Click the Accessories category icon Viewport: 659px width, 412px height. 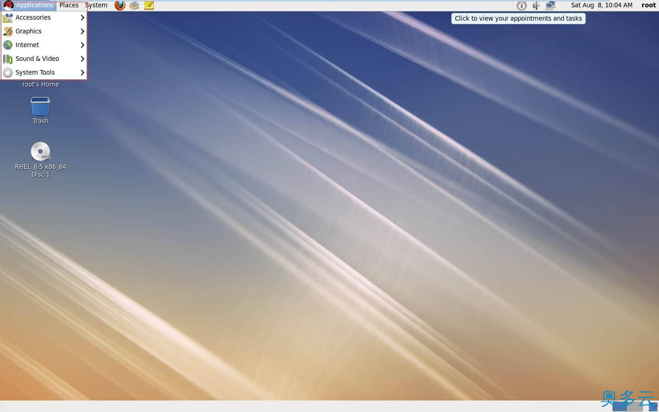[x=8, y=18]
